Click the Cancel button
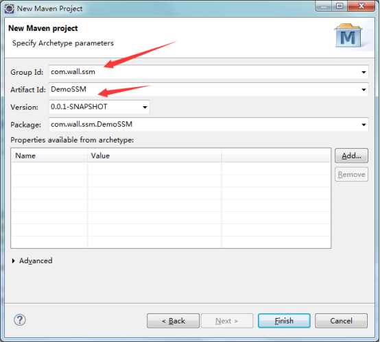Viewport: 380px width, 342px height. click(341, 321)
